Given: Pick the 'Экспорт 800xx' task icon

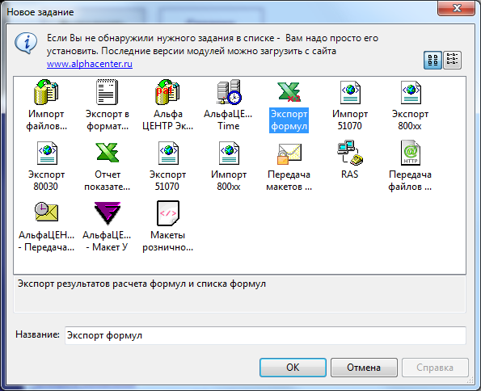Looking at the screenshot, I should coord(411,92).
